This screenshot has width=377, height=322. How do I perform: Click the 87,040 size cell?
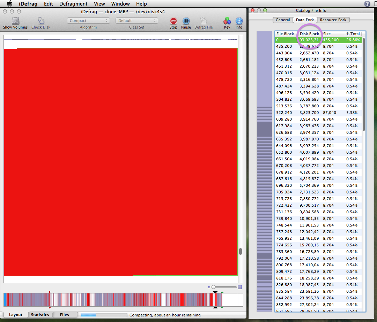pos(330,113)
